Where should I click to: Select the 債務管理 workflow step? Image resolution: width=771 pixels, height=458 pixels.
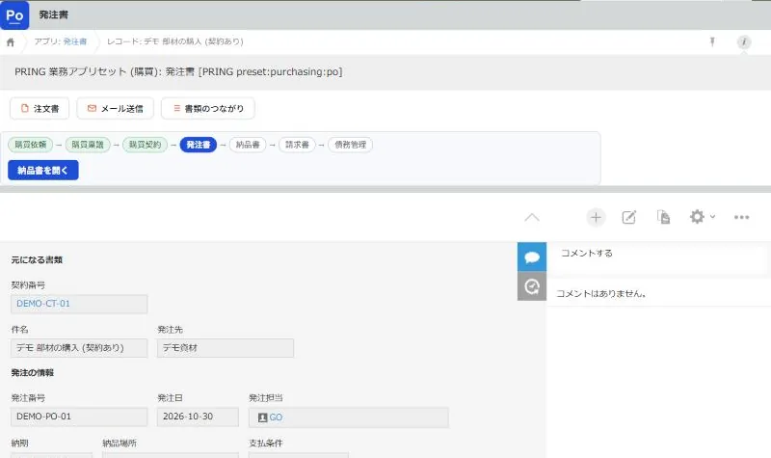350,145
